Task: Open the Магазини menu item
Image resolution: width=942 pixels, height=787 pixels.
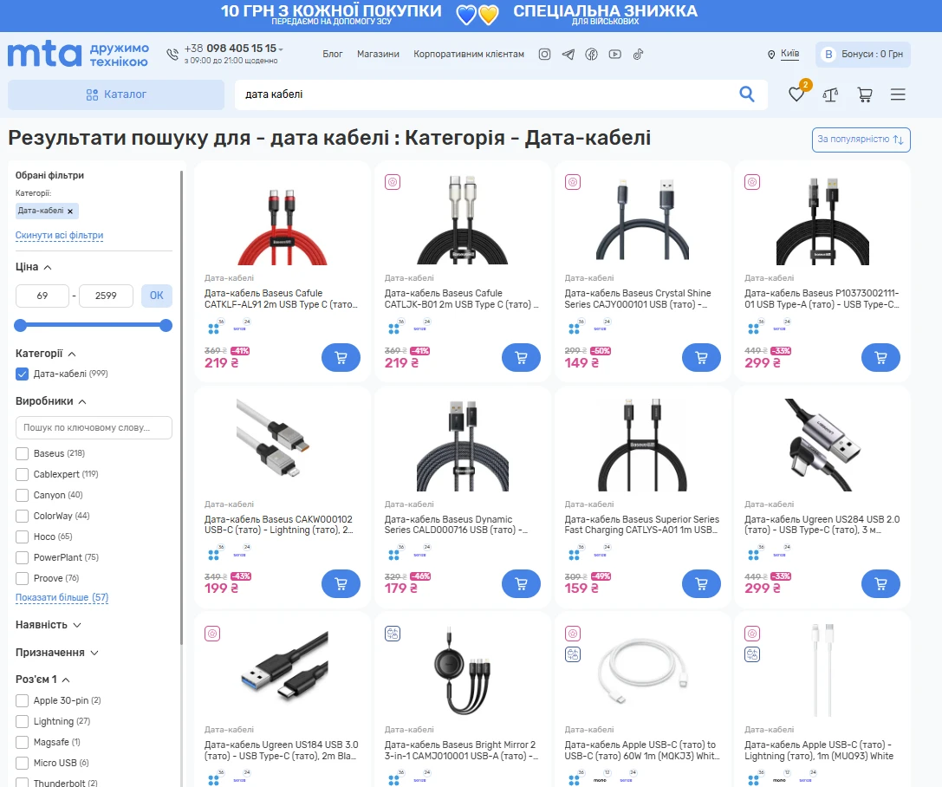Action: (x=378, y=54)
